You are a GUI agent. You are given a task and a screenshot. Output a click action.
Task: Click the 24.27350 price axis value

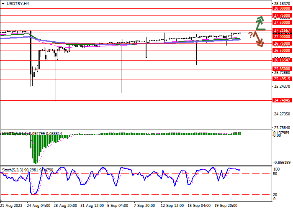coord(282,114)
